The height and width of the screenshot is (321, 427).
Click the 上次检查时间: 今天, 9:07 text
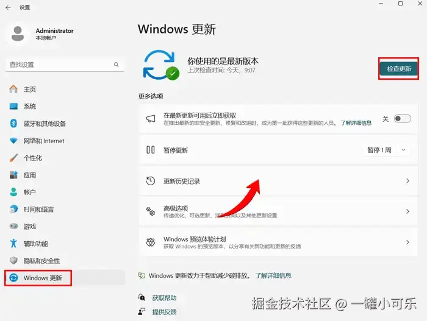pos(221,70)
